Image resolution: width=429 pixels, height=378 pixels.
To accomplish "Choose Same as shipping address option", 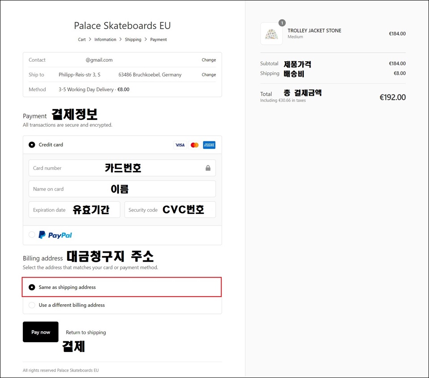I will pos(32,287).
